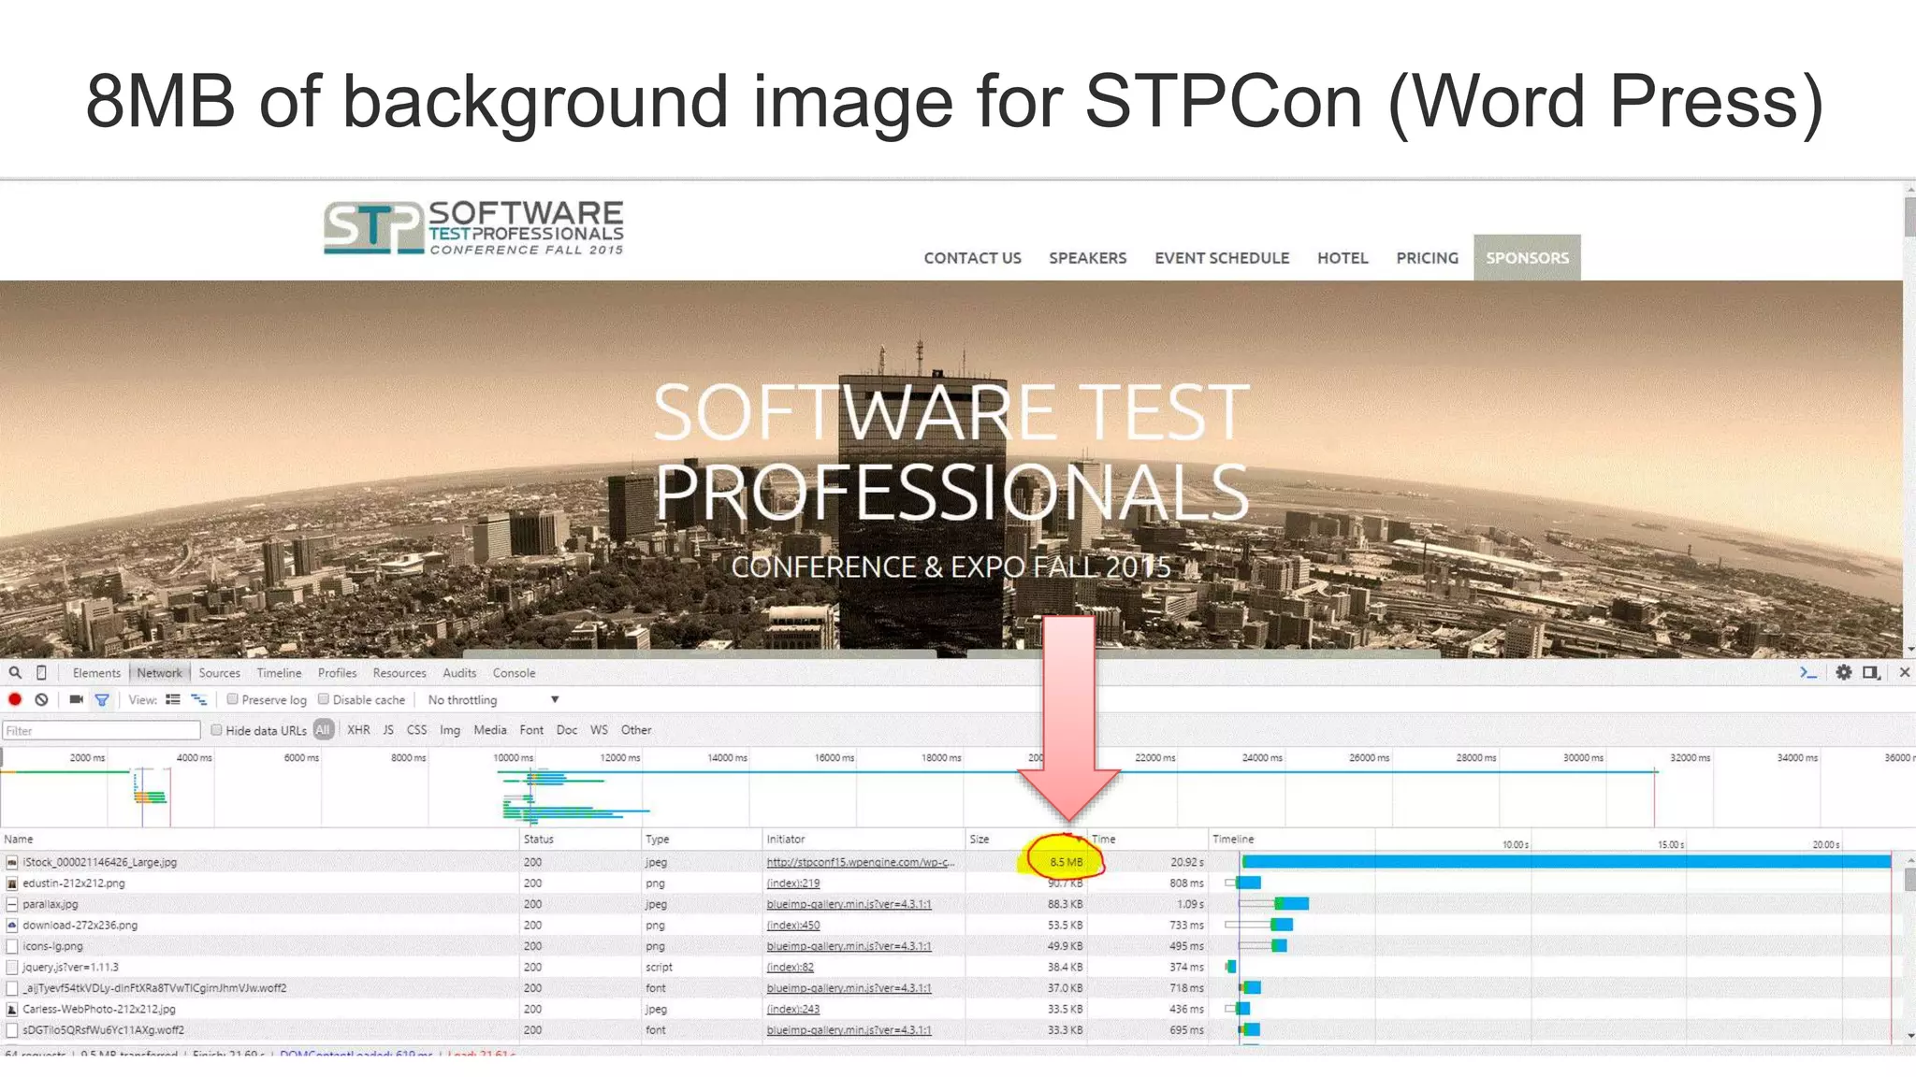The image size is (1916, 1077).
Task: Filter requests by XHR
Action: click(358, 730)
